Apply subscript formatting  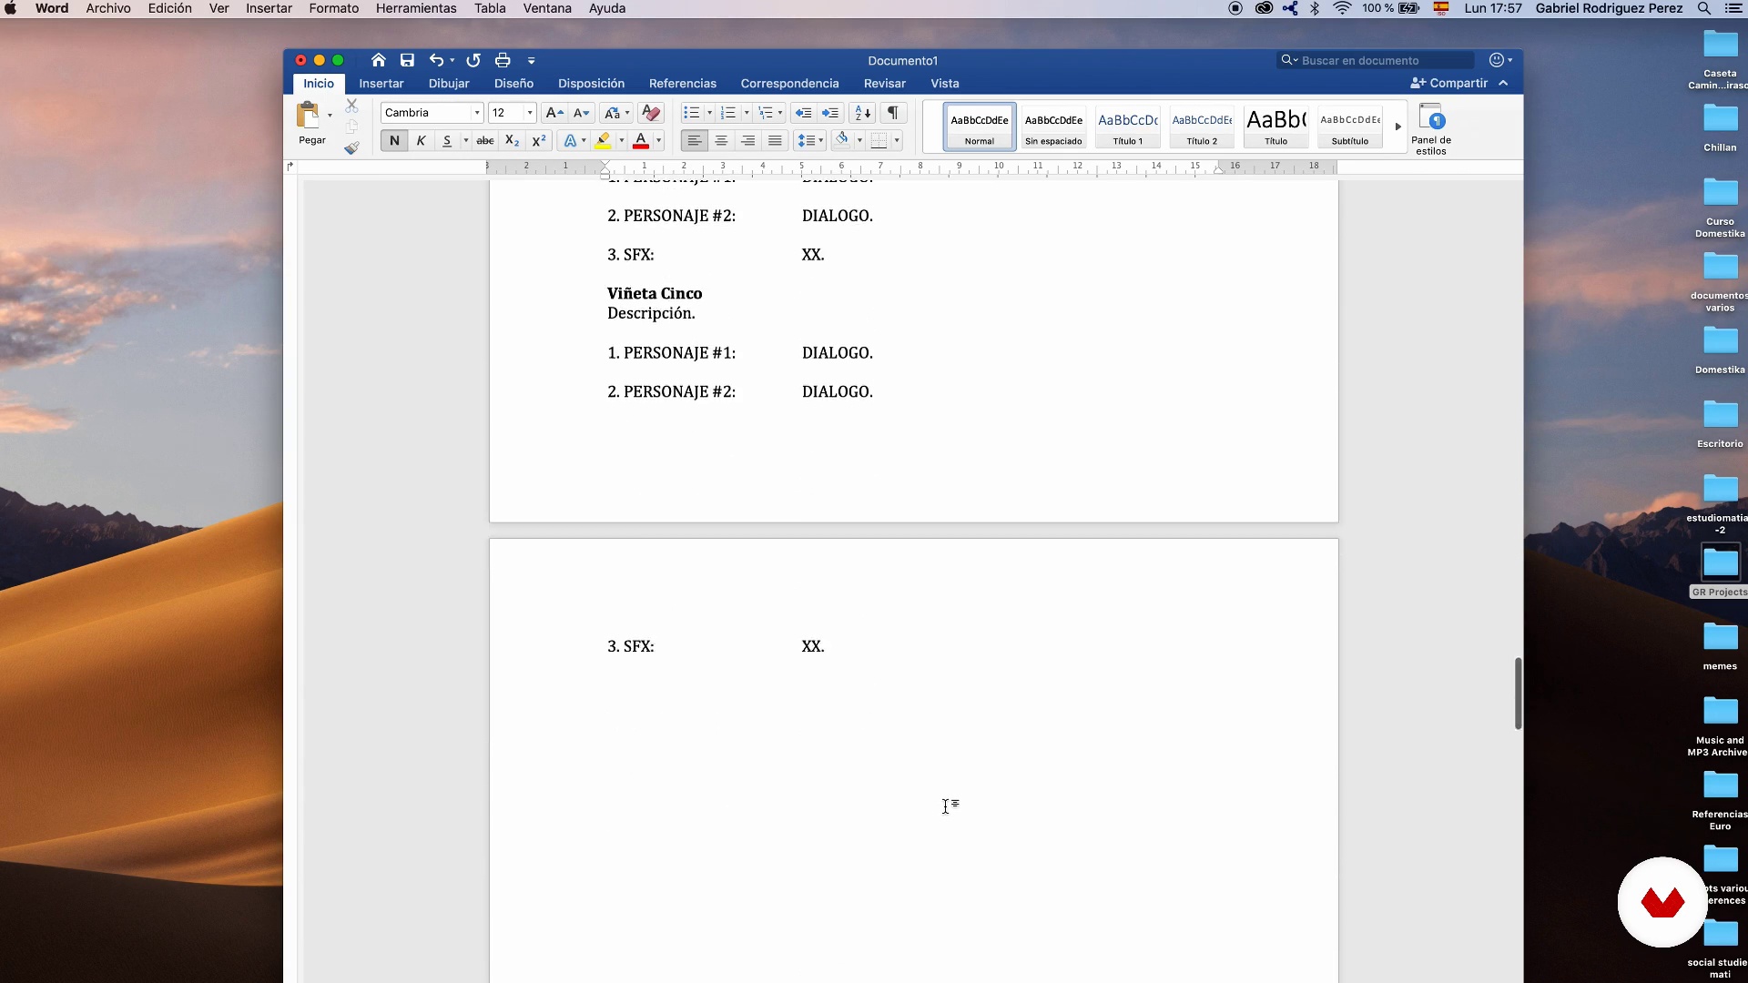click(x=512, y=140)
